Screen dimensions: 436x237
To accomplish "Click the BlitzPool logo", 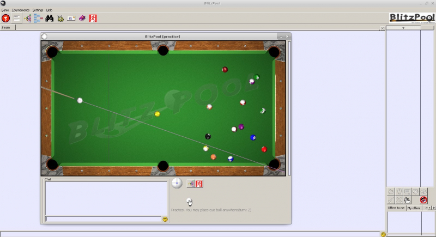I will (412, 18).
